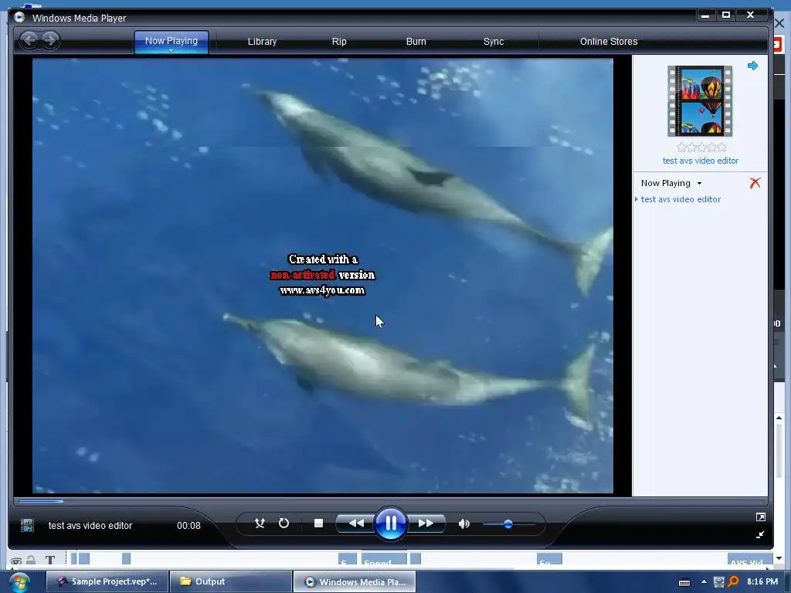Open the Library tab
This screenshot has width=791, height=593.
[x=263, y=42]
